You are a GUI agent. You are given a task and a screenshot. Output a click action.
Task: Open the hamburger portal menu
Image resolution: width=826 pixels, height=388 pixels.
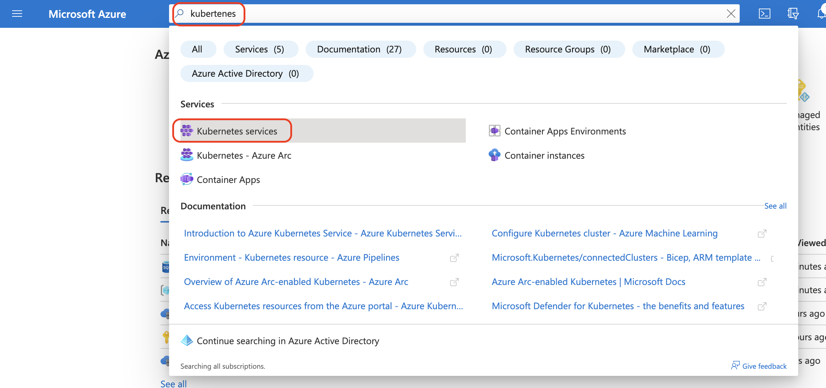click(x=17, y=14)
